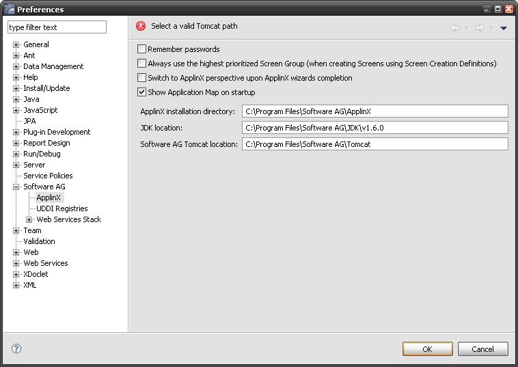Uncheck Show Application Map on startup
518x367 pixels.
pyautogui.click(x=141, y=92)
